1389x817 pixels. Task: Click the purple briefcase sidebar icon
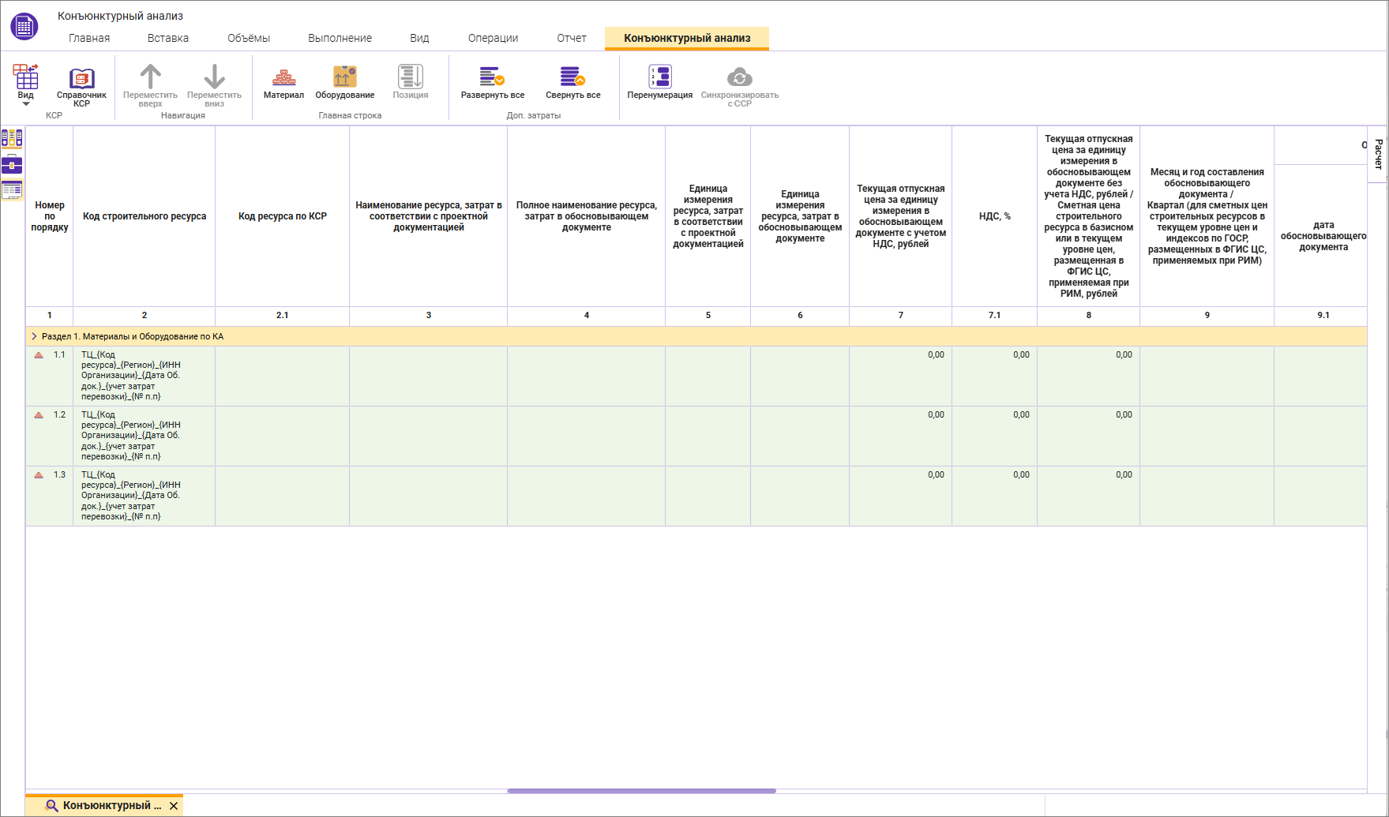click(x=12, y=165)
